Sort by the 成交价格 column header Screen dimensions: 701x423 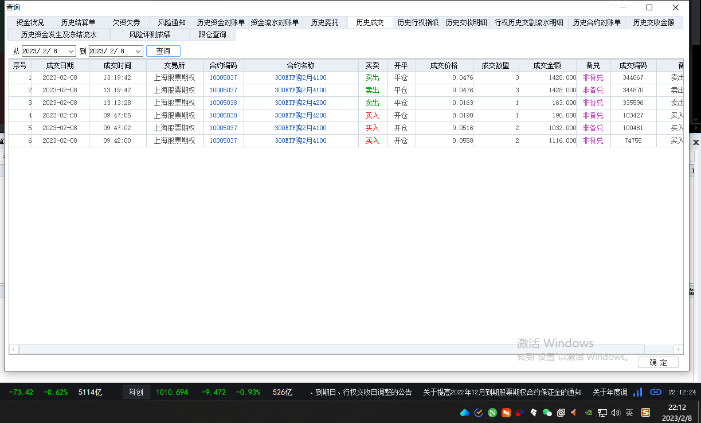click(x=444, y=65)
